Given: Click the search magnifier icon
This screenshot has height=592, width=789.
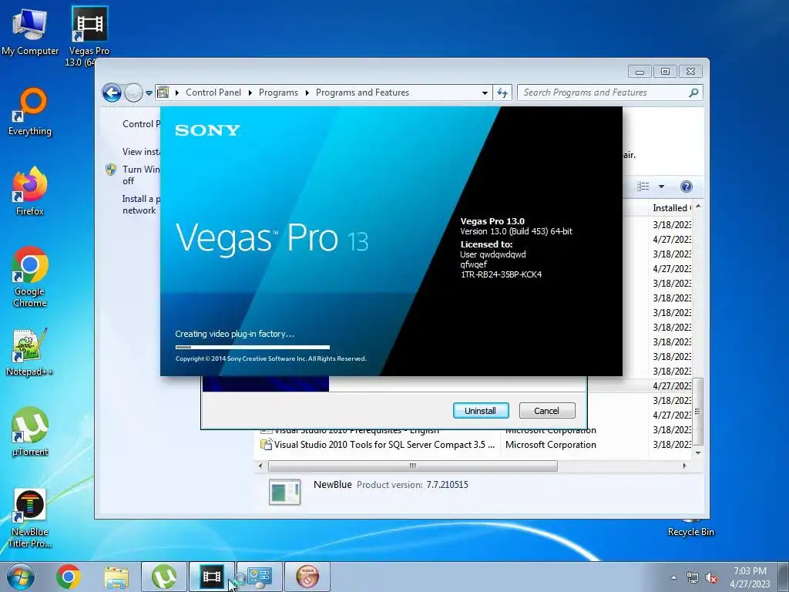Looking at the screenshot, I should tap(693, 92).
